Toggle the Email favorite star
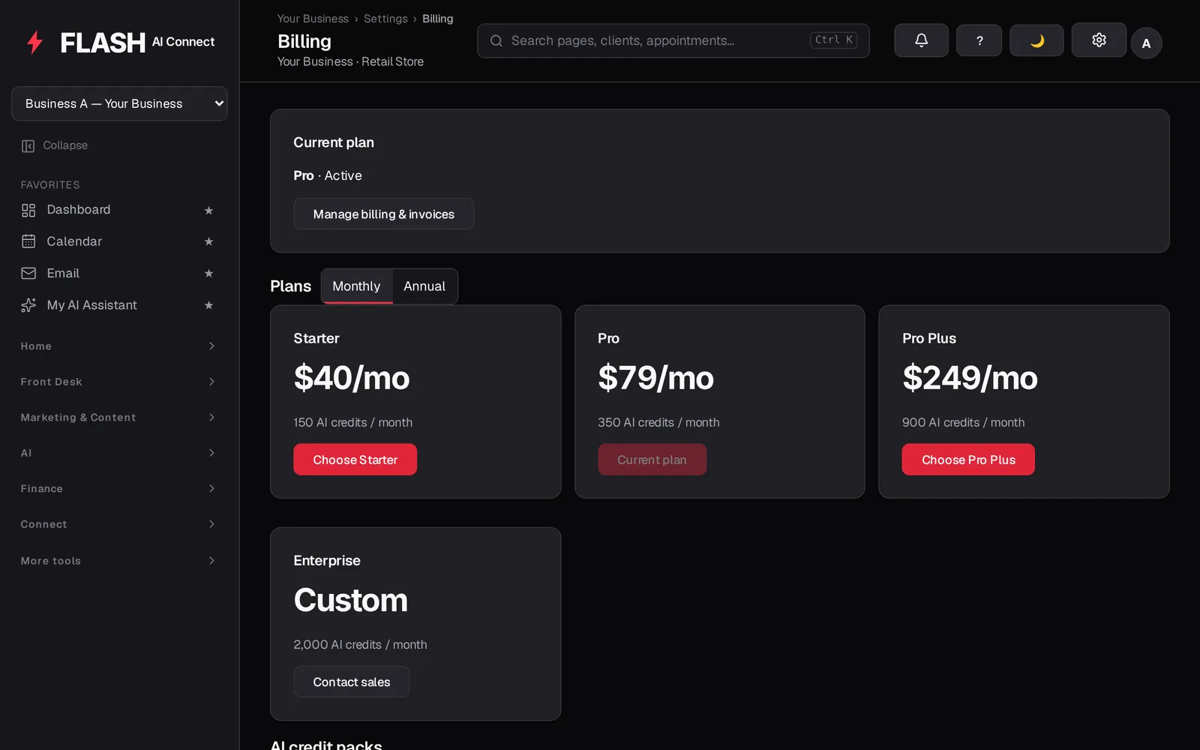Image resolution: width=1200 pixels, height=750 pixels. [x=208, y=273]
